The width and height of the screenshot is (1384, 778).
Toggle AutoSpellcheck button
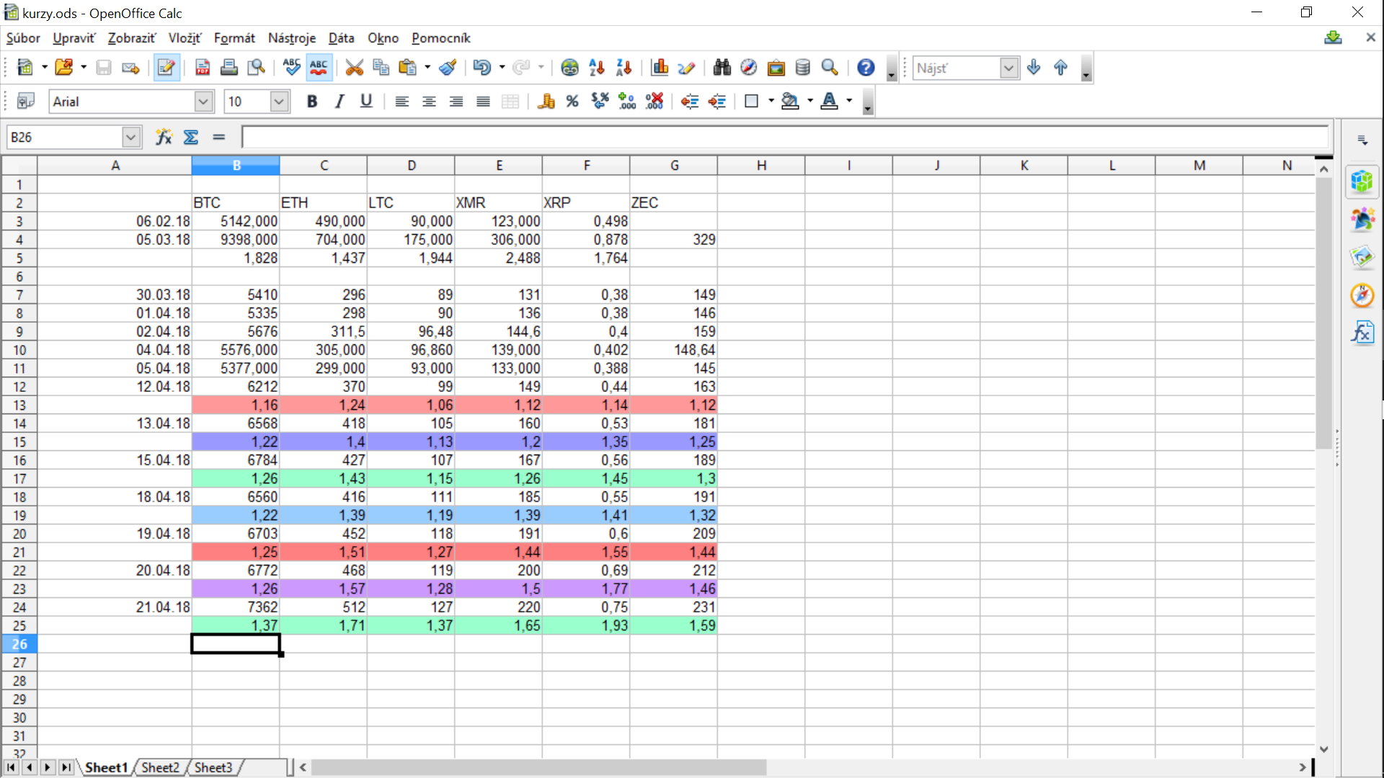(x=319, y=68)
